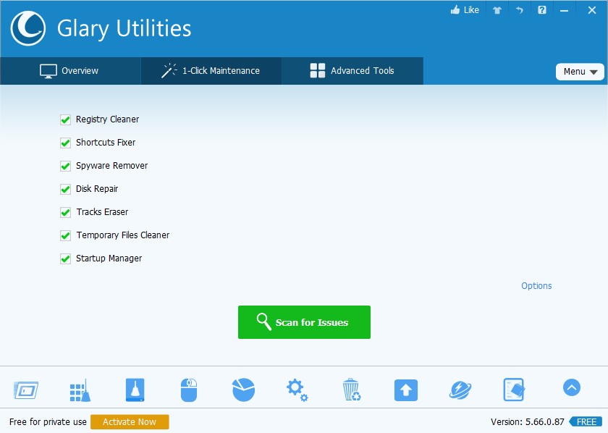Click the upward arrow Software Update icon
The image size is (608, 433).
tap(405, 390)
